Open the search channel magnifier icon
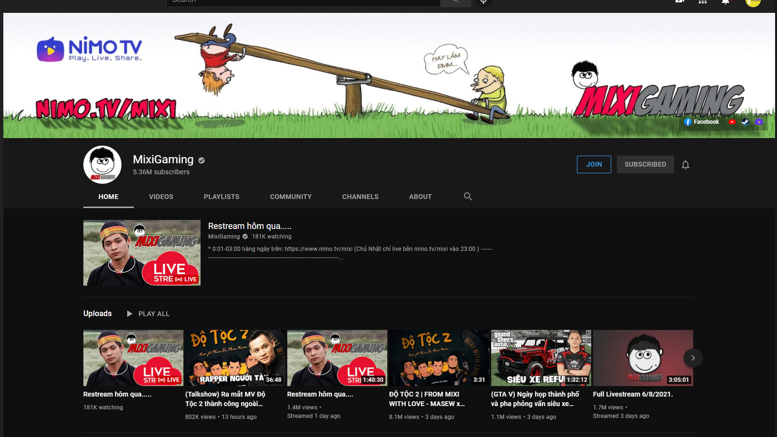 coord(468,197)
